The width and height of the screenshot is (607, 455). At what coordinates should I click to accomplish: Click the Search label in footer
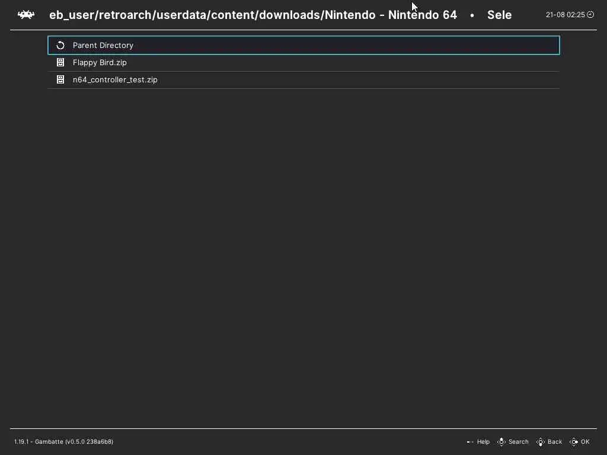point(518,442)
